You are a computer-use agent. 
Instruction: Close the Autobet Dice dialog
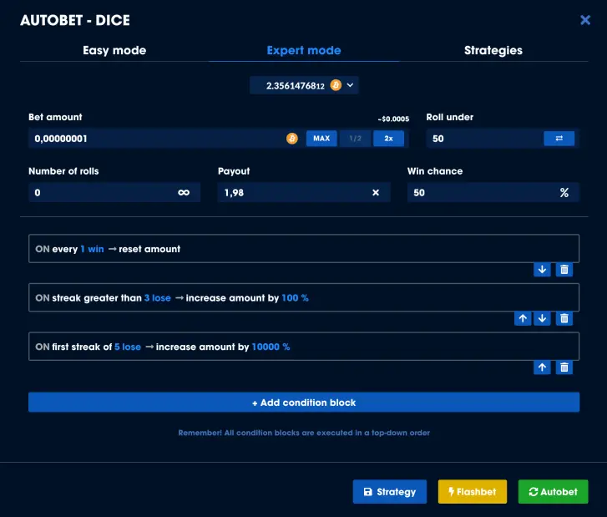pos(585,20)
